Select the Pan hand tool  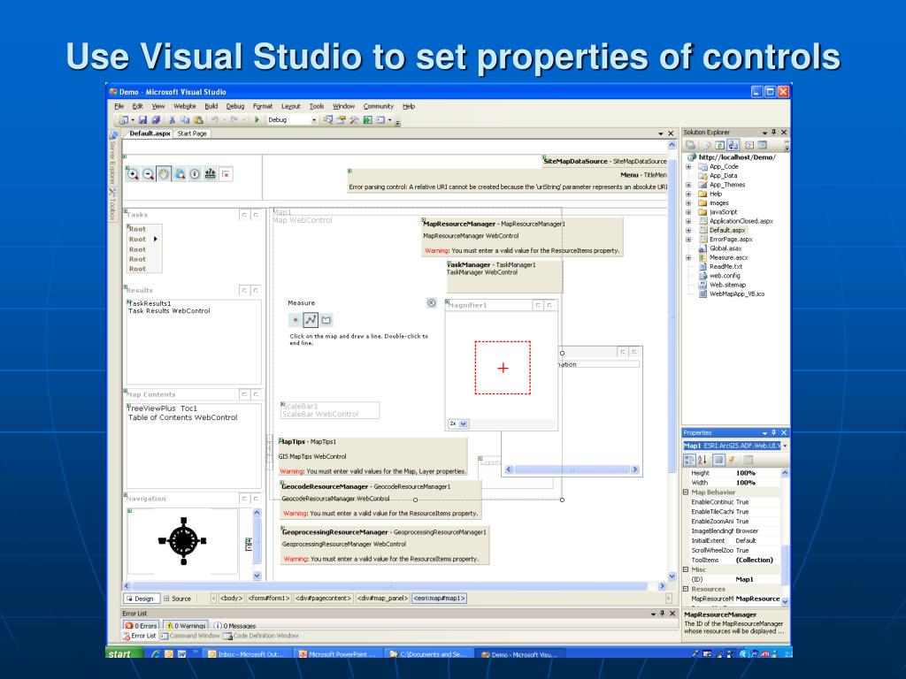164,174
